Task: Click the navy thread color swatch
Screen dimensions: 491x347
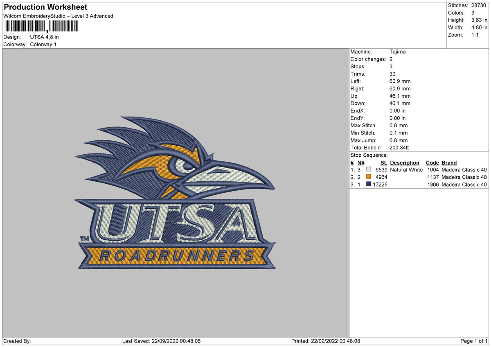Action: click(x=369, y=184)
